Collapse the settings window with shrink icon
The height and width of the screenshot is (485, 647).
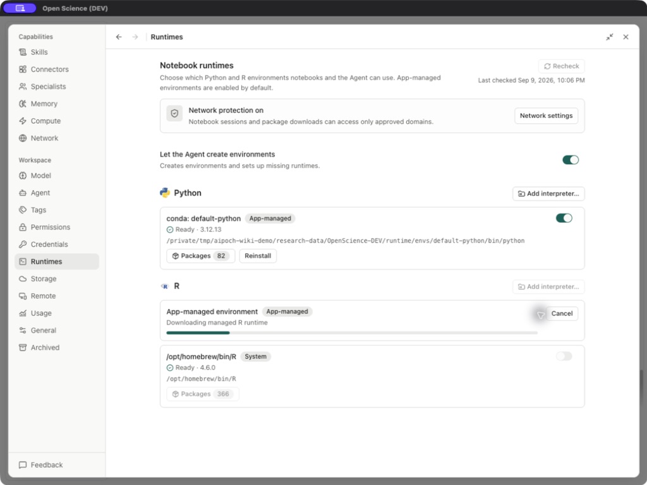pos(610,37)
